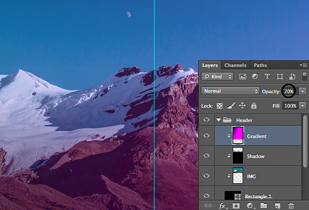Click the Fill percentage field
The image size is (309, 210).
point(290,106)
